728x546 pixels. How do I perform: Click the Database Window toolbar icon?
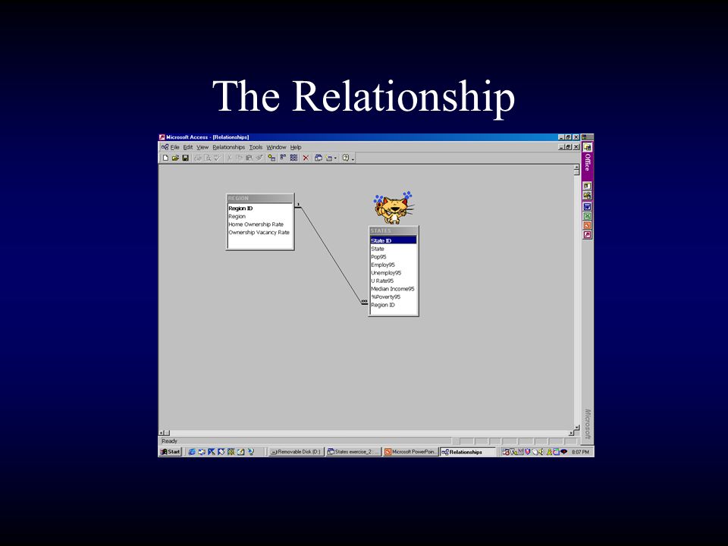tap(318, 158)
